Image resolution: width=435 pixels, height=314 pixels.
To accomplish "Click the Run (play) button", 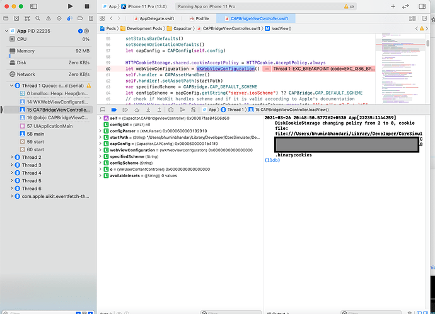I will [69, 6].
